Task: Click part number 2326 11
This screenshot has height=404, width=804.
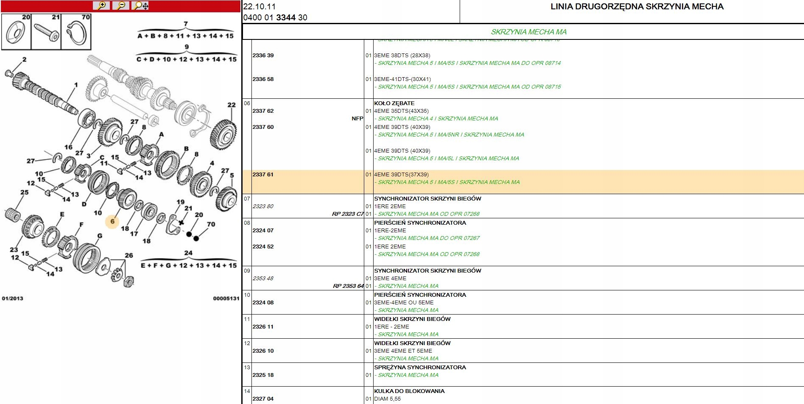Action: point(263,326)
